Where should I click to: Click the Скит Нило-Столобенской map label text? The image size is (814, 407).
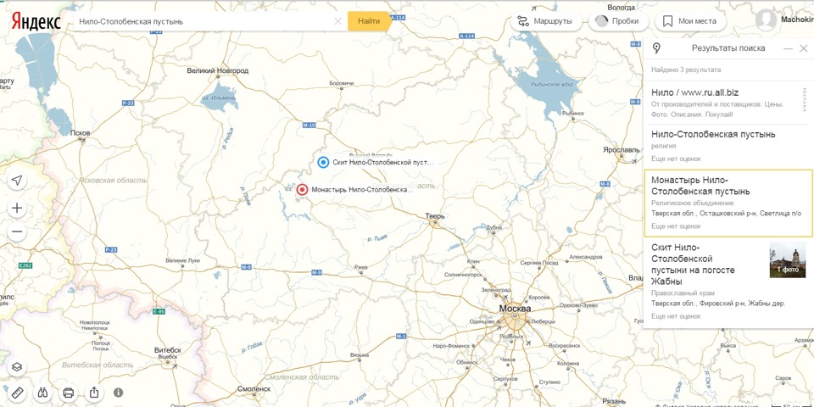coord(382,163)
